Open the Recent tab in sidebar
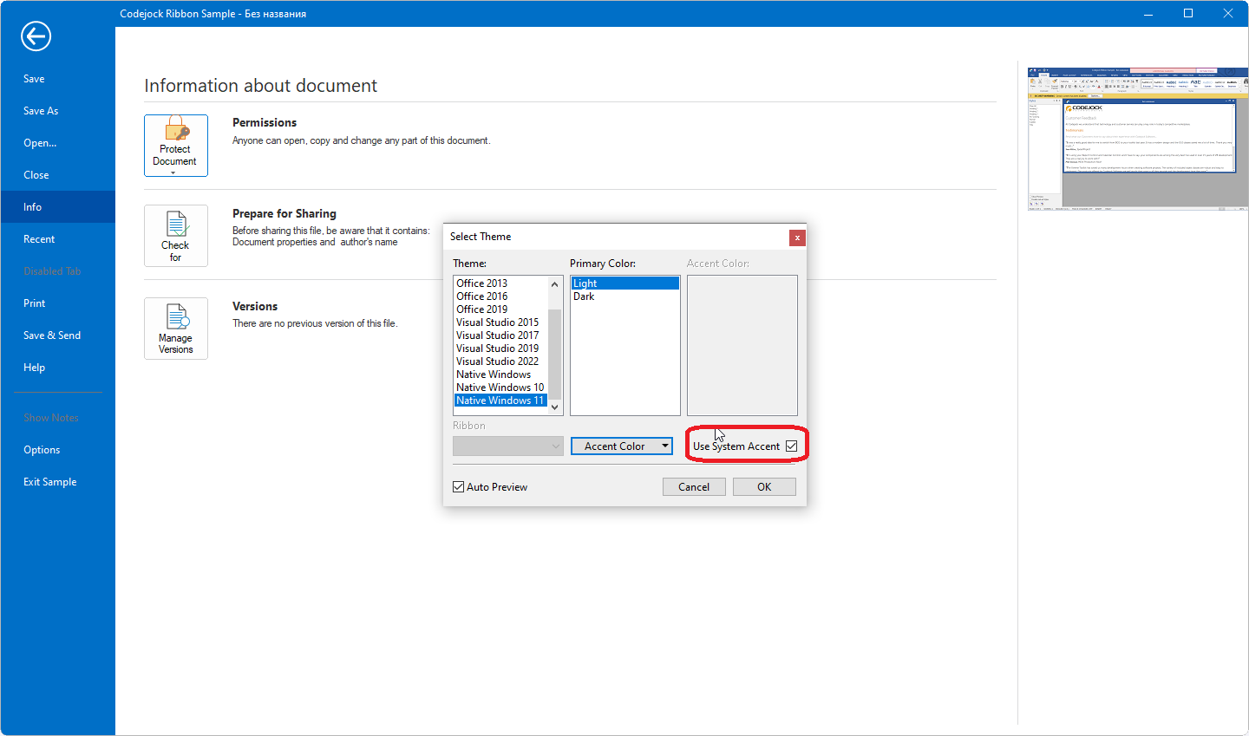 39,239
